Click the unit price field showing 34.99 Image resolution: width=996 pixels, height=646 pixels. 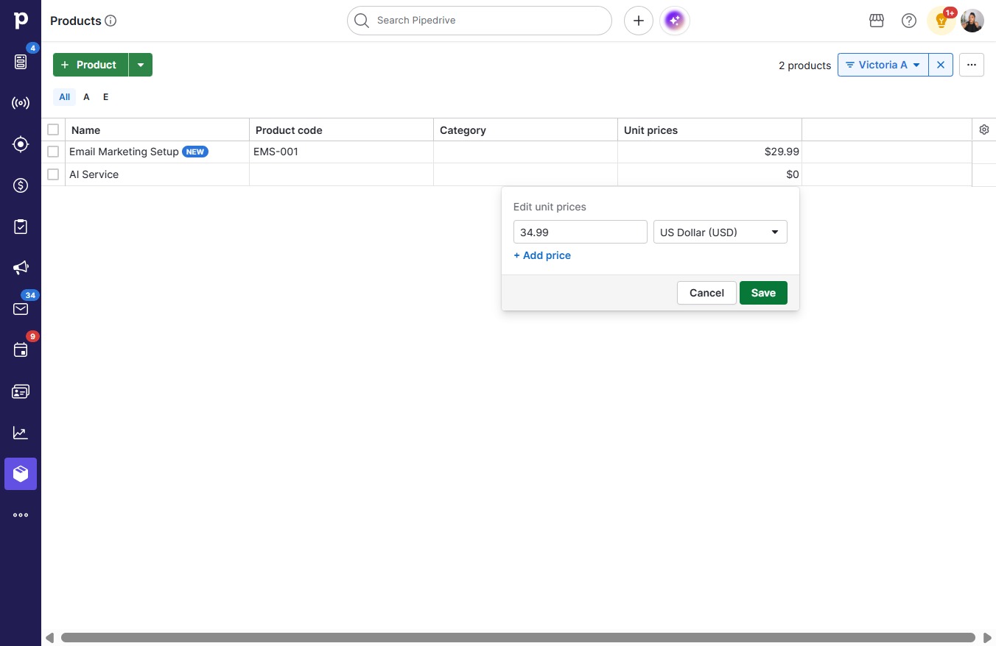coord(581,232)
